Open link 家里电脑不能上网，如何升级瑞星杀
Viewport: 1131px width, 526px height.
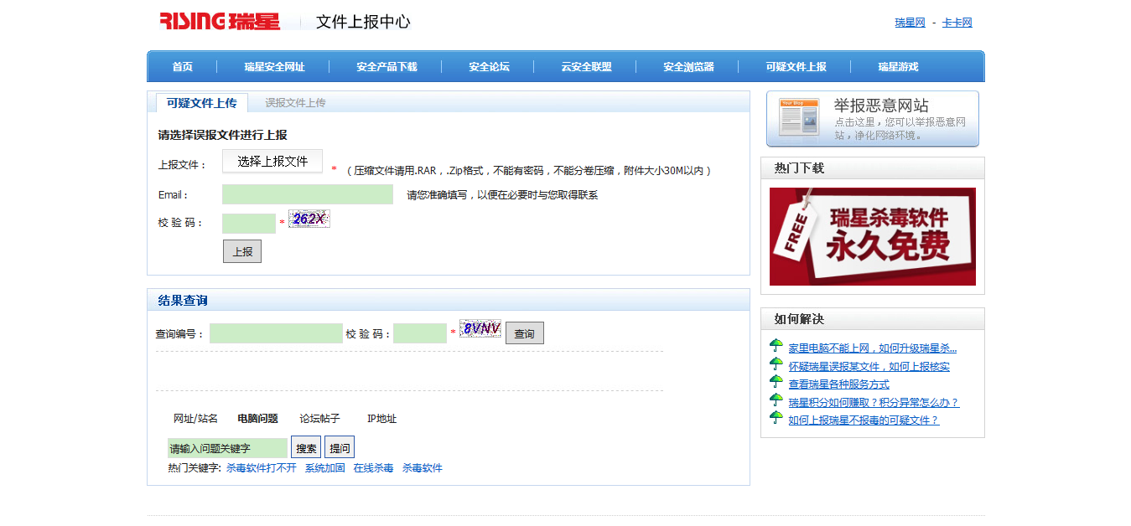(872, 348)
